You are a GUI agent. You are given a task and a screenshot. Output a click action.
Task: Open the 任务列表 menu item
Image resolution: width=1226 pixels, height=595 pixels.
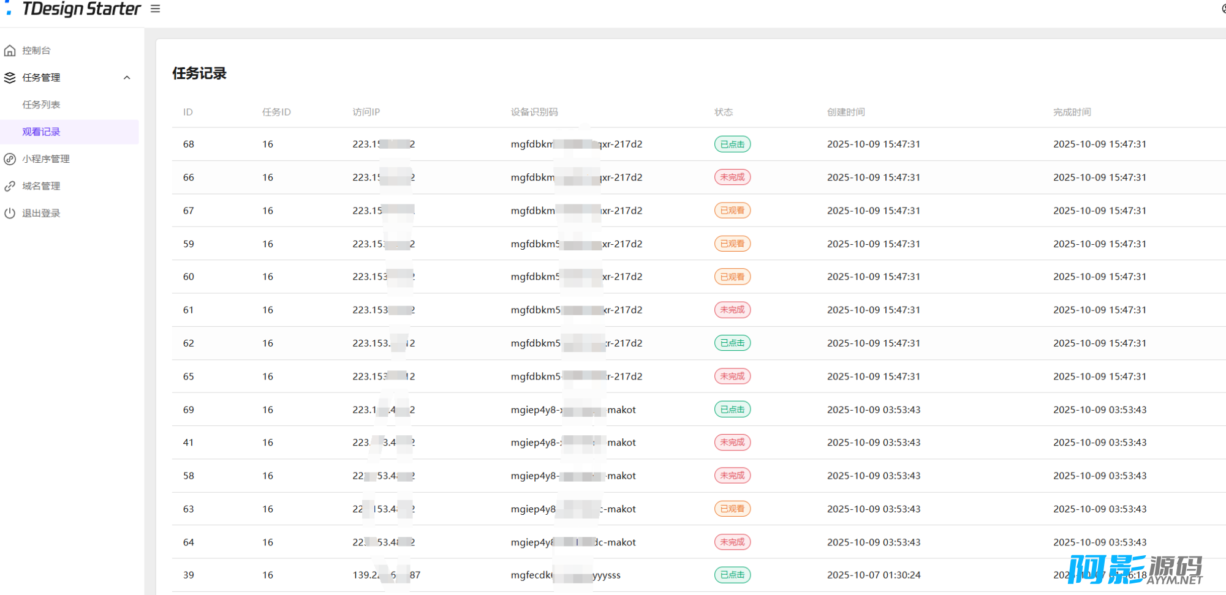click(x=41, y=105)
